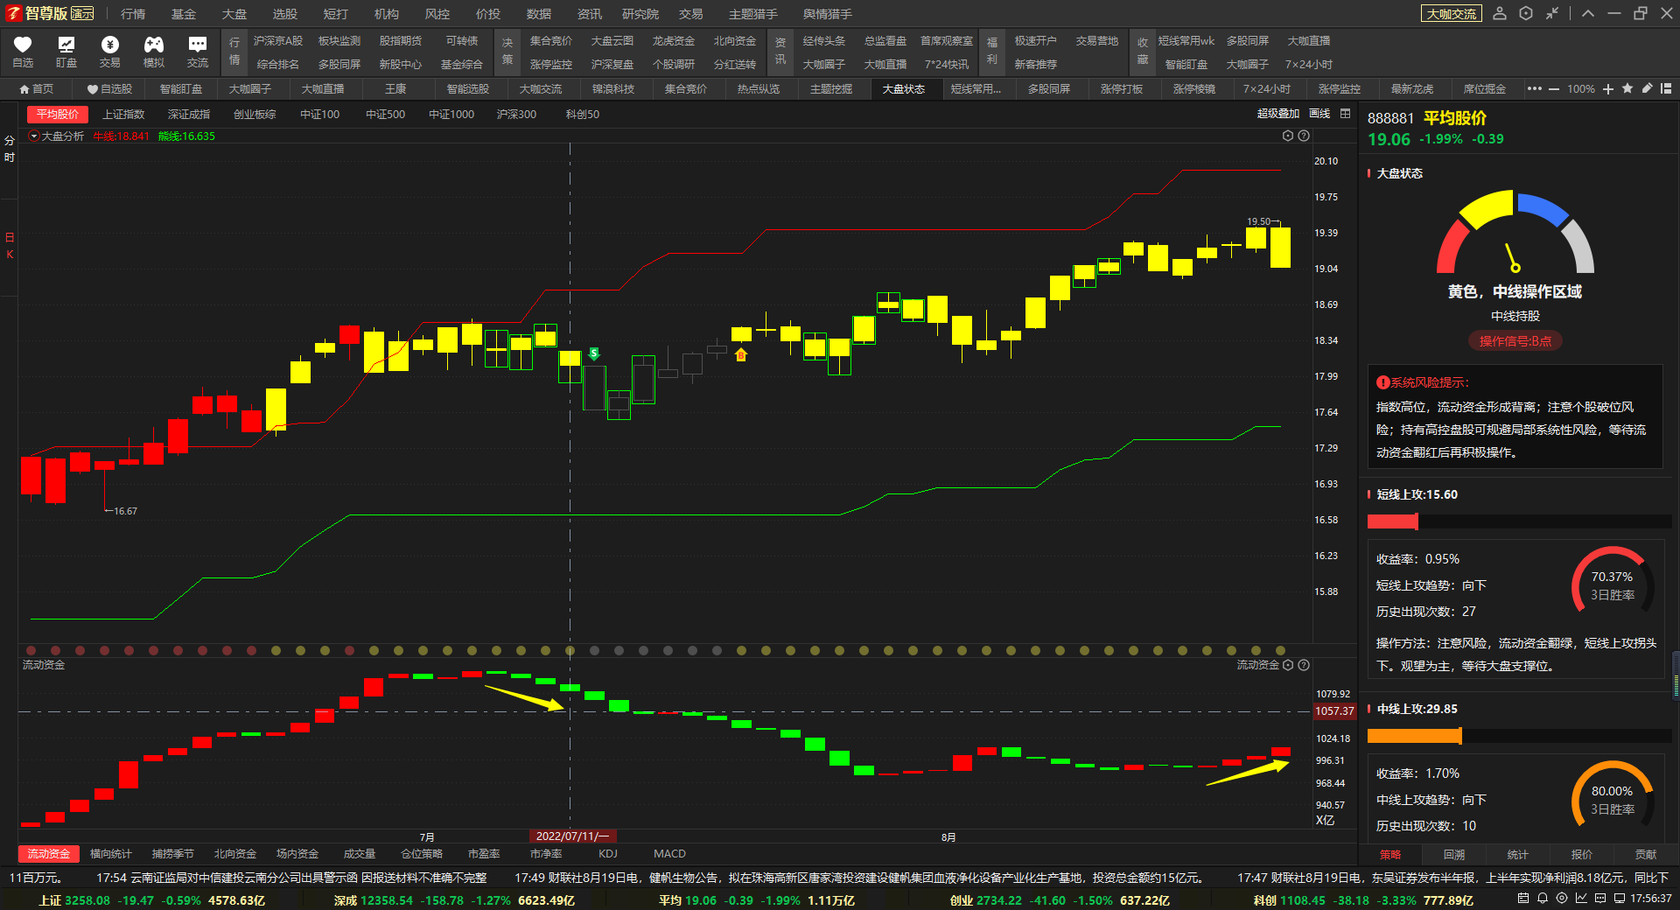Open the 自选 heart icon in toolbar
1680x910 pixels.
23,51
